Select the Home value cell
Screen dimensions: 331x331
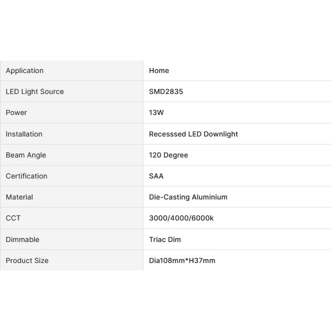tap(237, 70)
